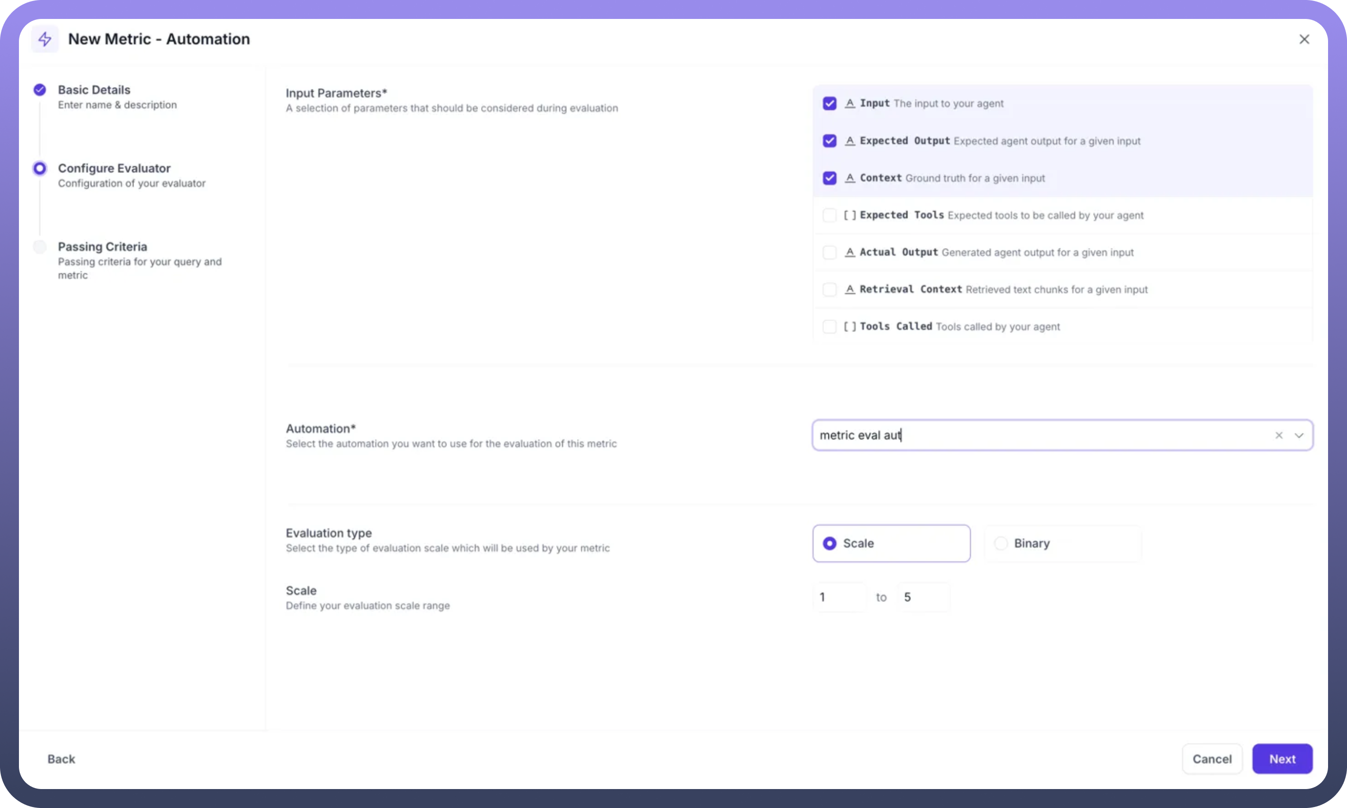Screen dimensions: 1347x808
Task: Click text type icon beside Retrieval Context
Action: coord(849,289)
